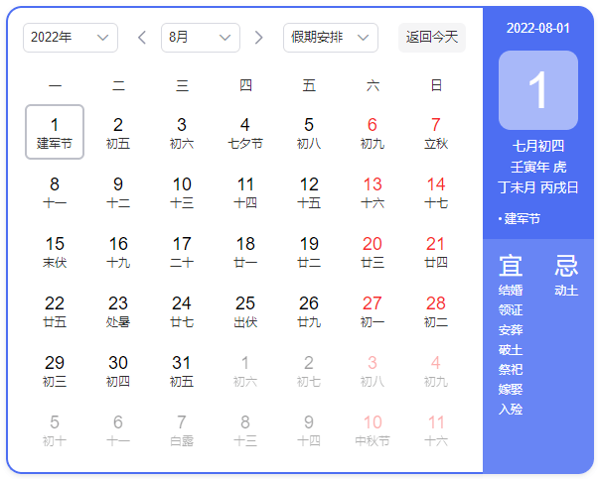The height and width of the screenshot is (479, 598).
Task: Select Saturday August 27 初一
Action: click(373, 310)
